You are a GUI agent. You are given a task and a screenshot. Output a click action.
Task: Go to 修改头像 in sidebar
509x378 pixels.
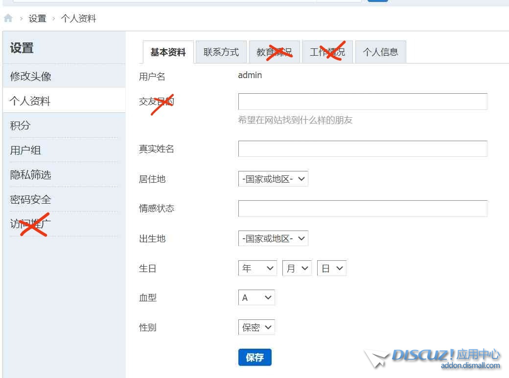31,76
